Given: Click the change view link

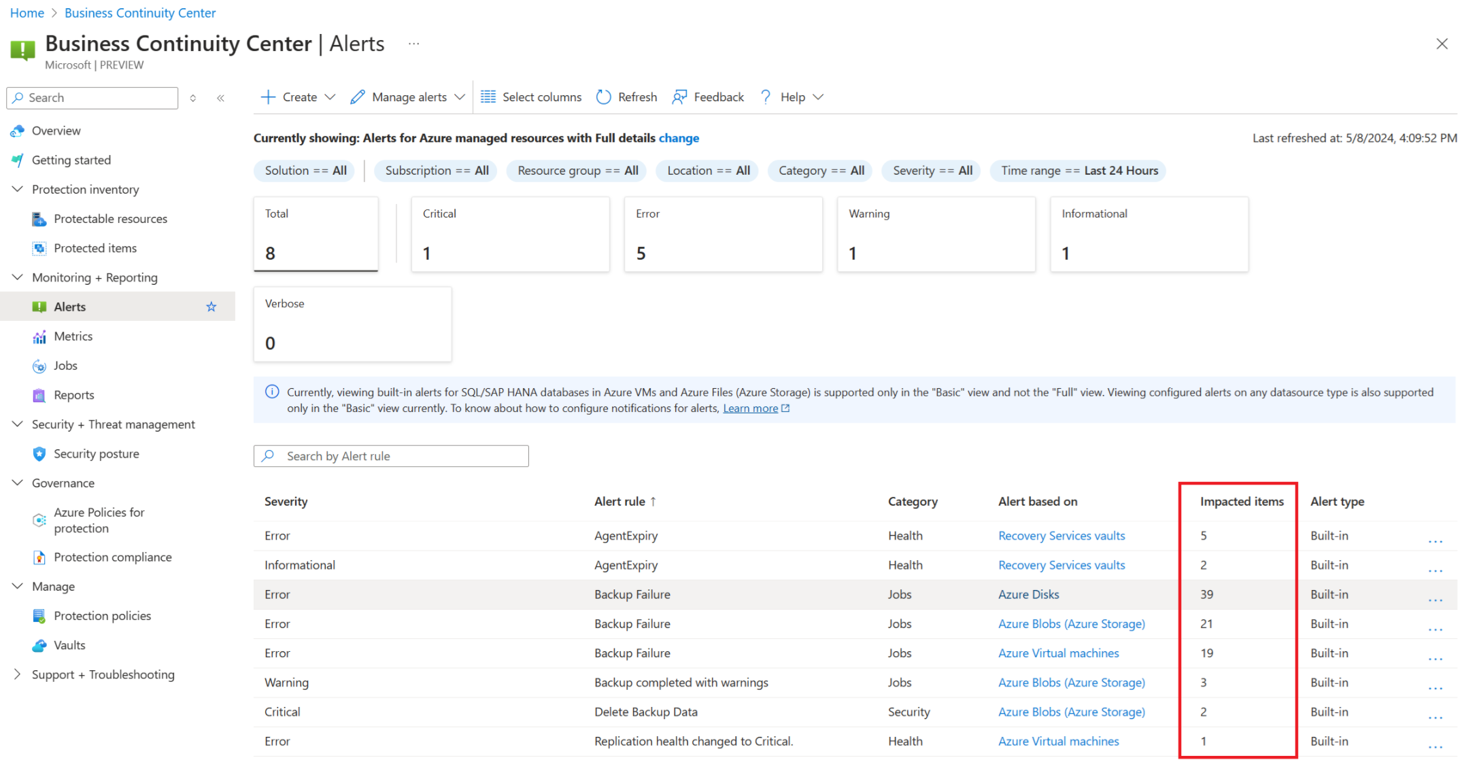Looking at the screenshot, I should coord(679,138).
